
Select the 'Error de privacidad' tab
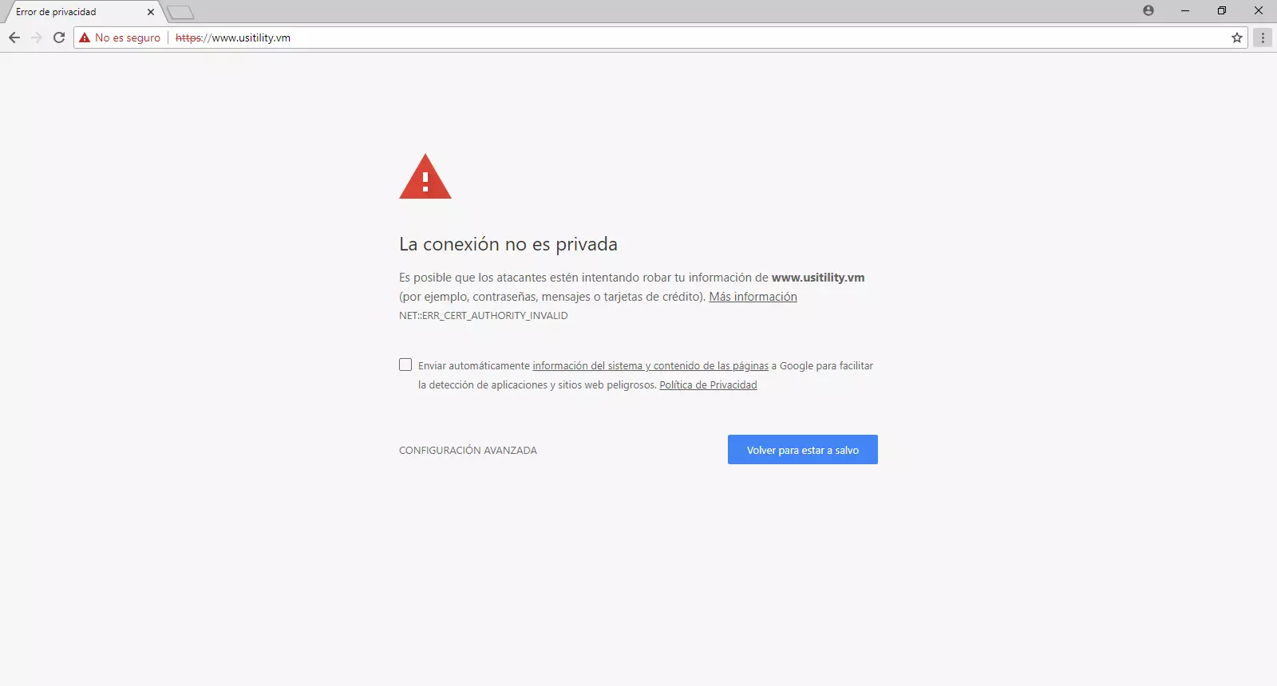pos(72,12)
